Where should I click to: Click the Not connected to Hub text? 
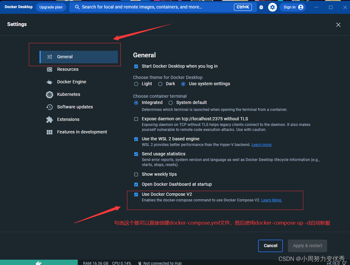point(162,263)
